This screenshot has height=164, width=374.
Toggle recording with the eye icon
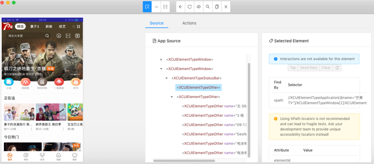[199, 7]
